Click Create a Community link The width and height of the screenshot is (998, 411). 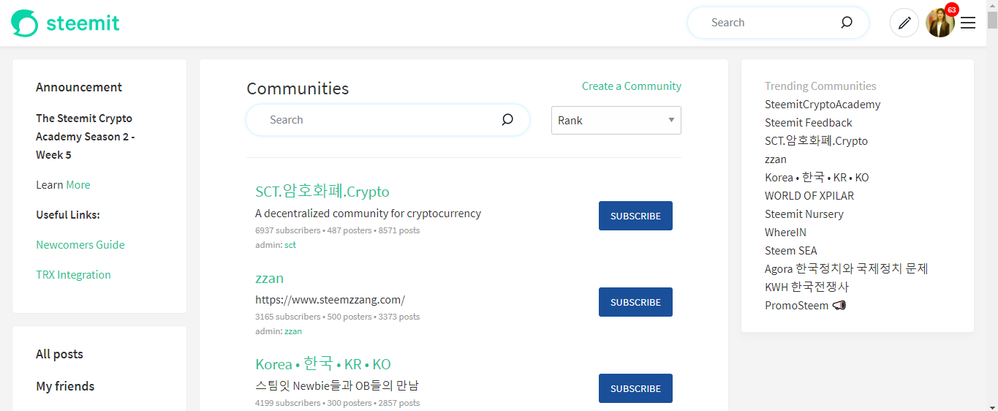coord(632,86)
